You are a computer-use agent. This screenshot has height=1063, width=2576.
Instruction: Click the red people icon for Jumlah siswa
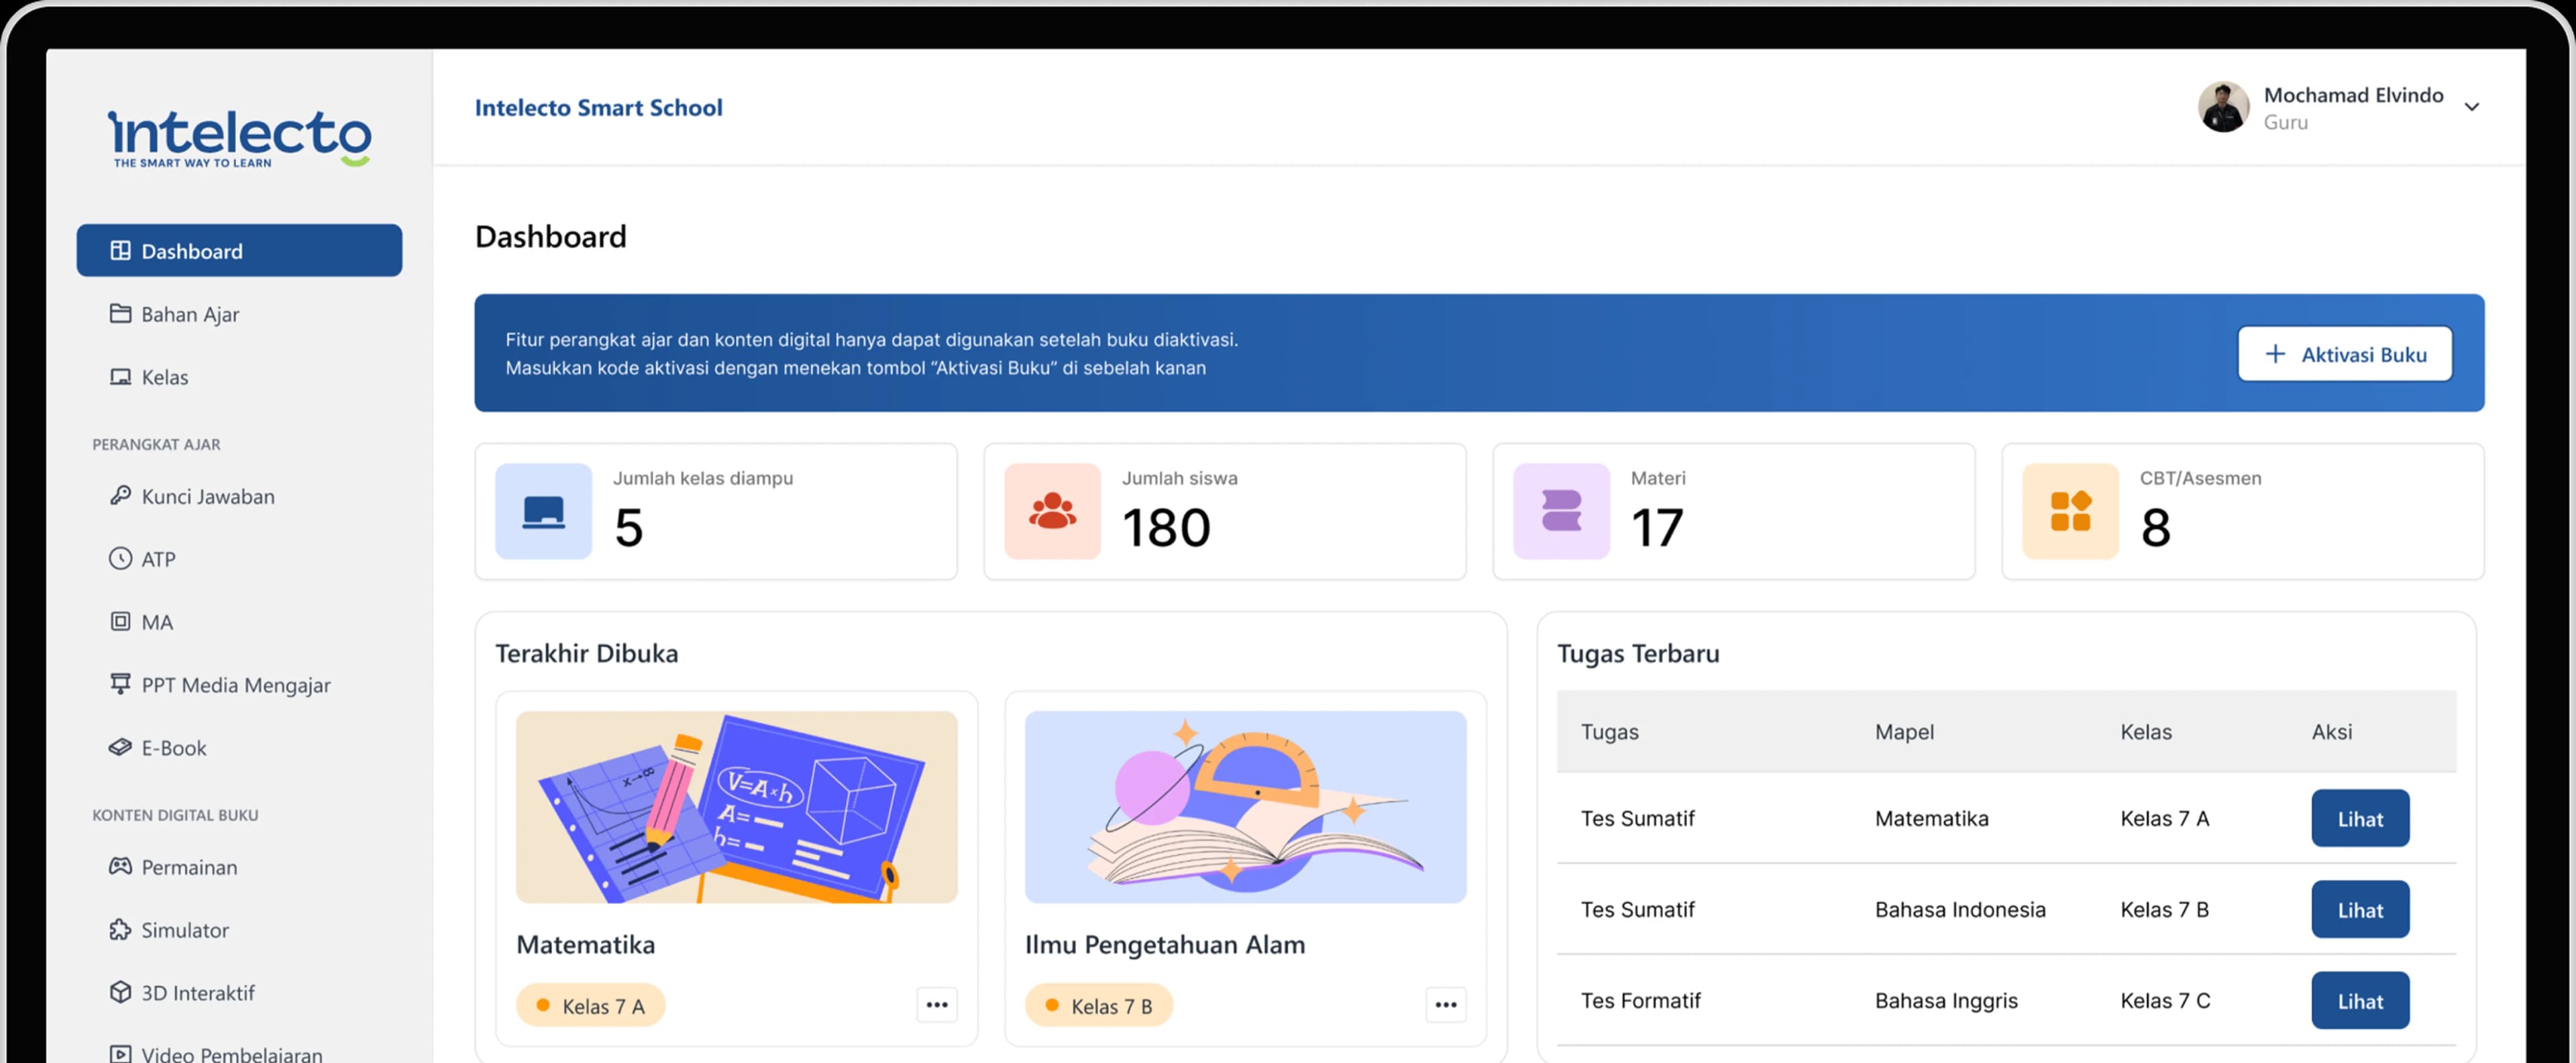(x=1053, y=511)
